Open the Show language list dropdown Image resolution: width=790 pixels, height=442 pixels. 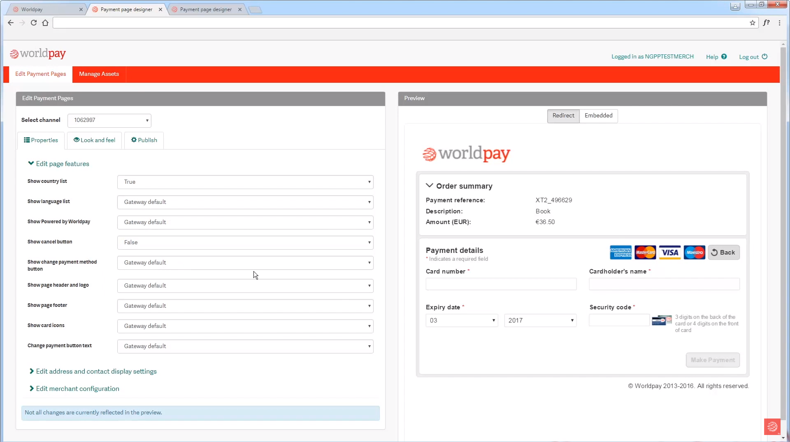[x=245, y=202]
